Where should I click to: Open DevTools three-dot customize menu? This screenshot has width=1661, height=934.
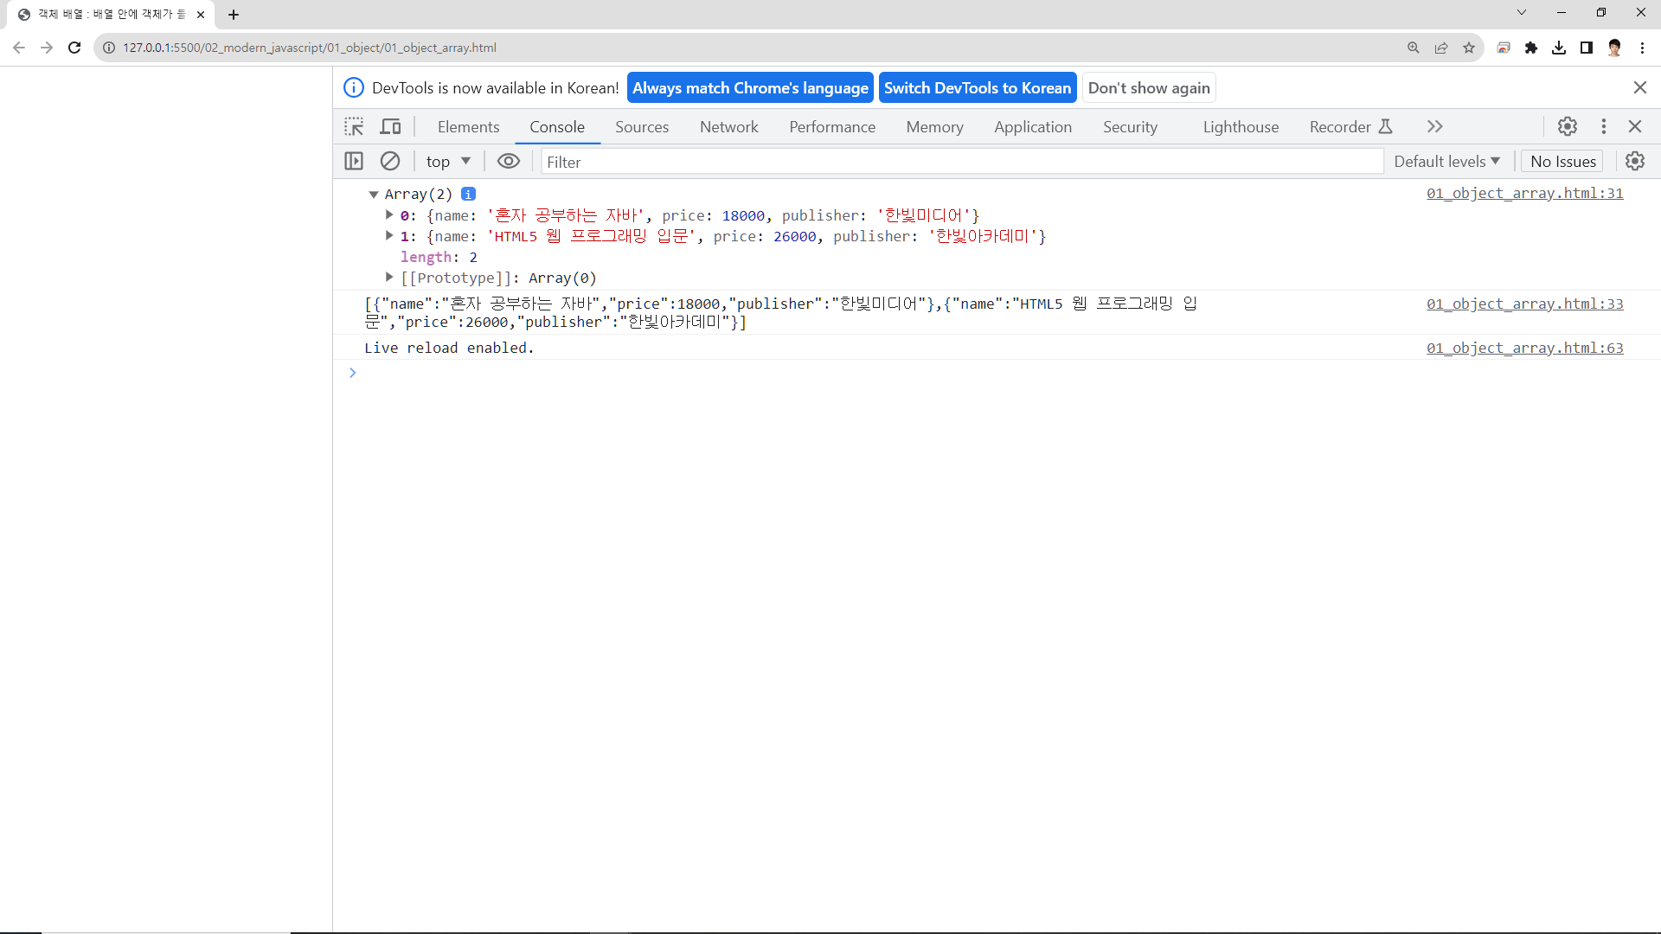(1604, 127)
